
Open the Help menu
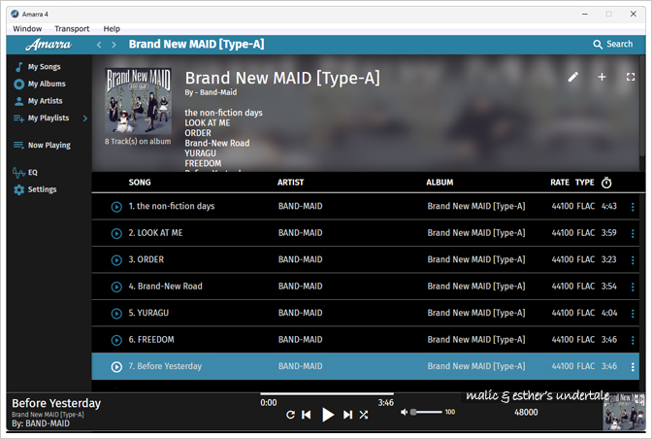click(x=112, y=29)
